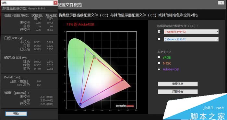Image resolution: width=227 pixels, height=120 pixels.
Task: Click the blue primary point on gamut chart
Action: [x=80, y=104]
